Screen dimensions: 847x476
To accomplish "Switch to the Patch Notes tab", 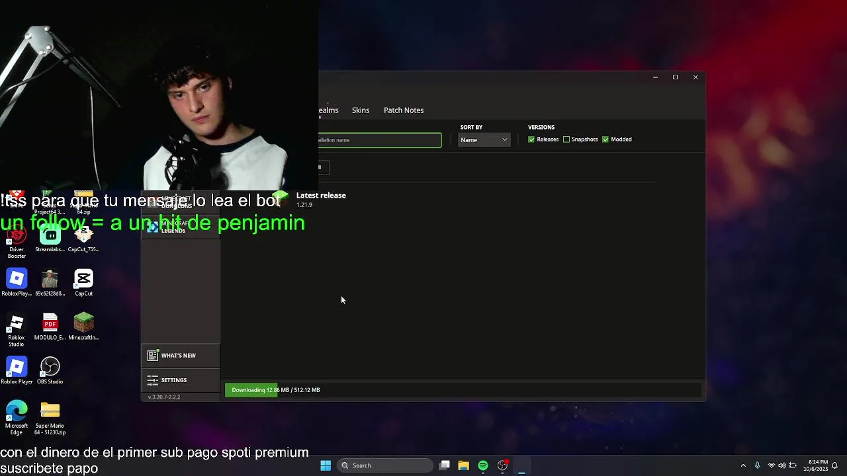I will tap(404, 110).
